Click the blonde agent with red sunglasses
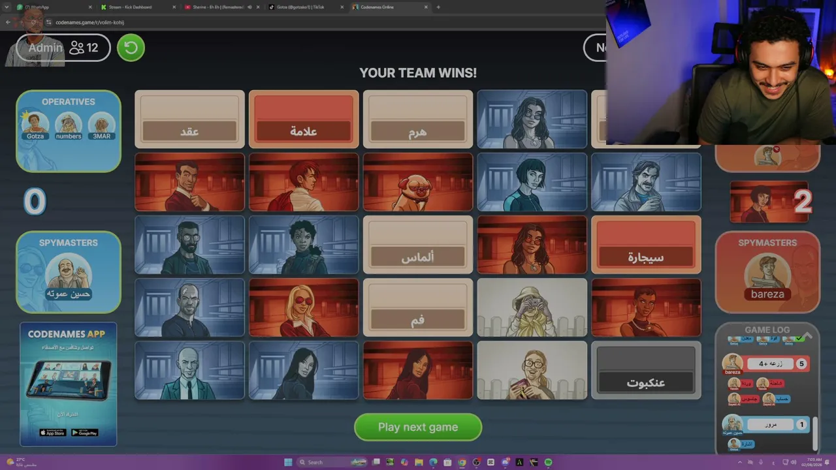Image resolution: width=836 pixels, height=470 pixels. [x=304, y=307]
